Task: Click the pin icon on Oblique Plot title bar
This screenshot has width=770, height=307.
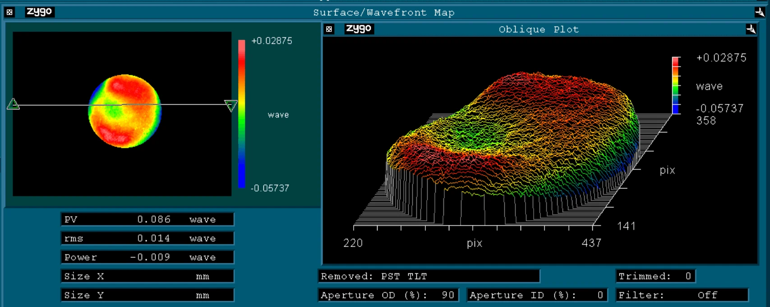Action: pyautogui.click(x=751, y=29)
